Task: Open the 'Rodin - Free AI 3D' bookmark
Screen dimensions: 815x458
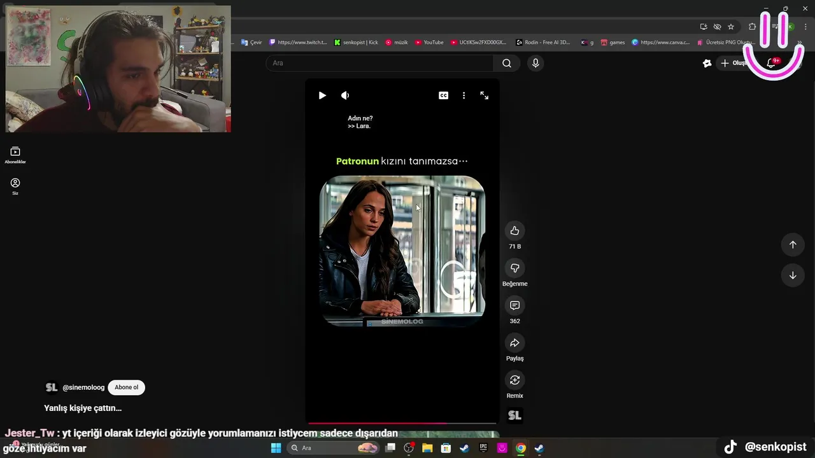Action: pos(543,43)
